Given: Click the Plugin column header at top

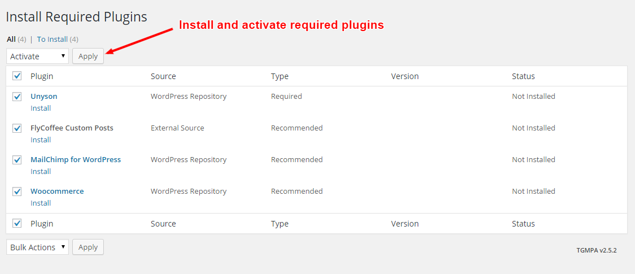Looking at the screenshot, I should (42, 76).
